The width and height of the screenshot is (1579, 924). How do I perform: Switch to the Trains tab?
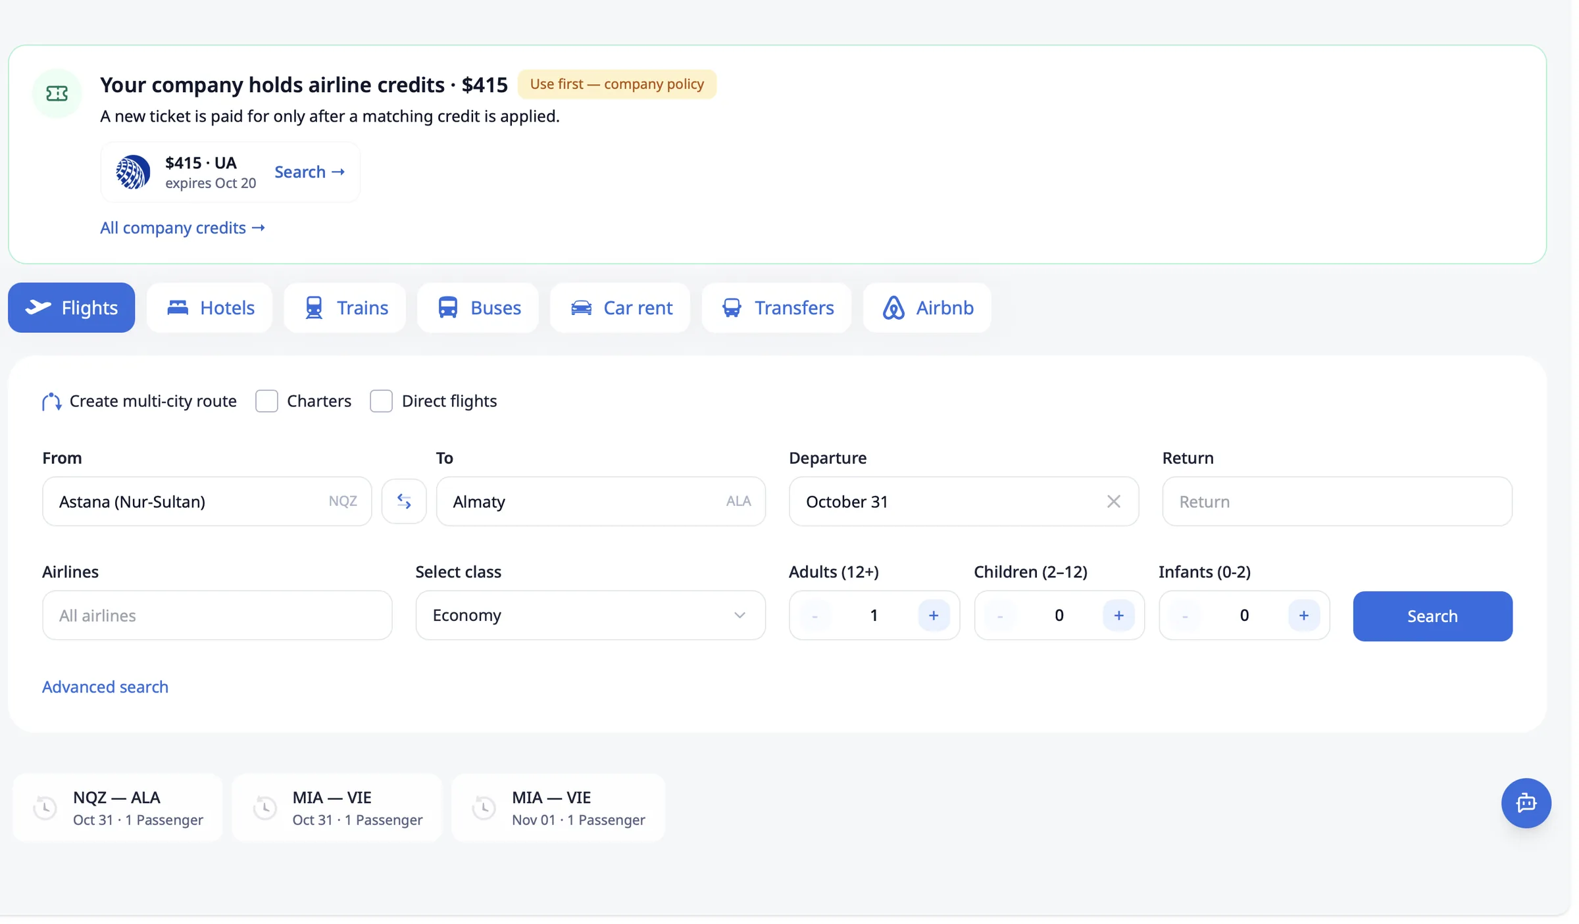point(345,308)
